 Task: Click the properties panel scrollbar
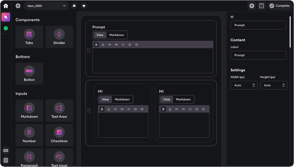pos(290,32)
